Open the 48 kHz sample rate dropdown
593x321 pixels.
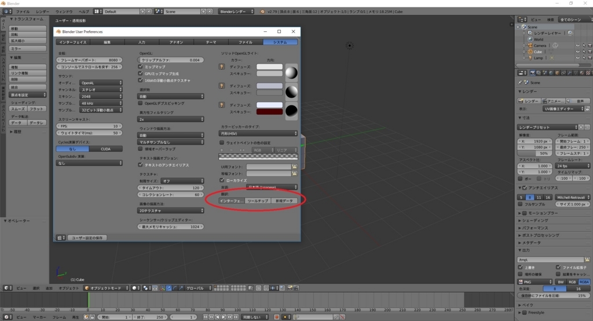click(x=101, y=103)
